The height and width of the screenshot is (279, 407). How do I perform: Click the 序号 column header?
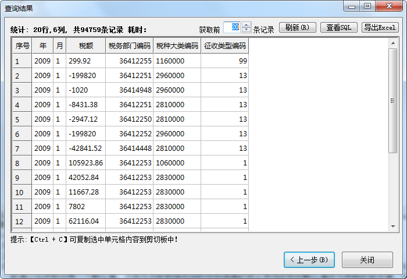[x=22, y=45]
